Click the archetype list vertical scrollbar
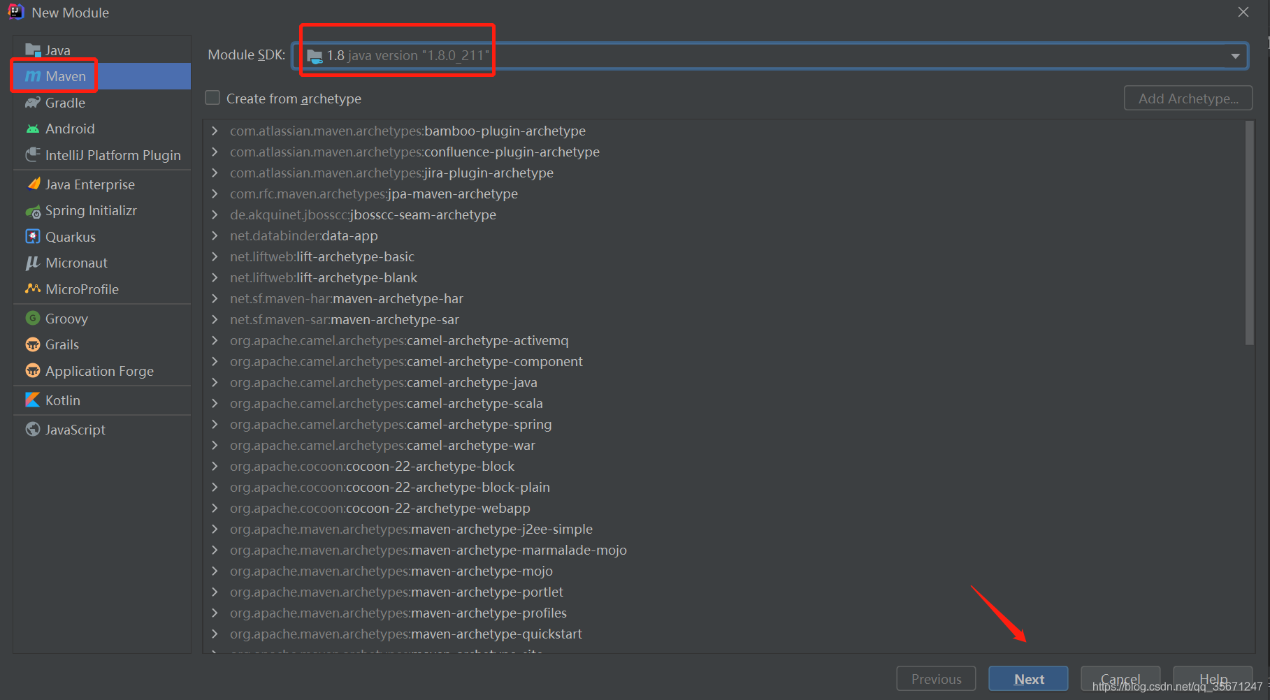Viewport: 1270px width, 700px height. pyautogui.click(x=1250, y=233)
